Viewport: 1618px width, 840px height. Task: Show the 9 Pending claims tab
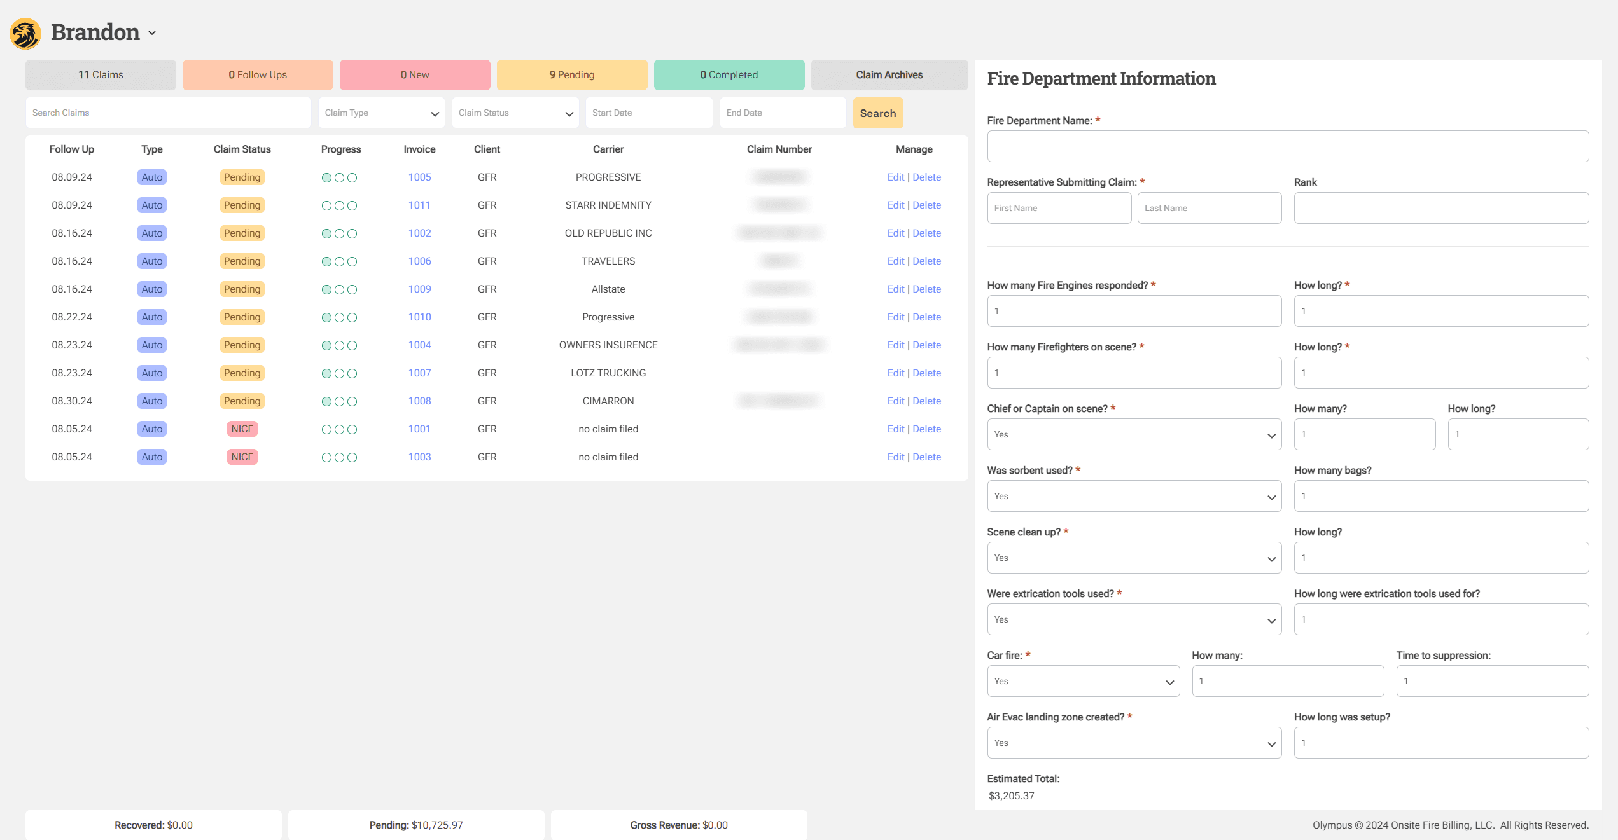(x=572, y=75)
